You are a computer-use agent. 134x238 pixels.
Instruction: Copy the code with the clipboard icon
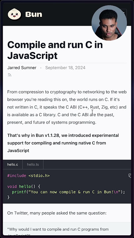pos(130,176)
